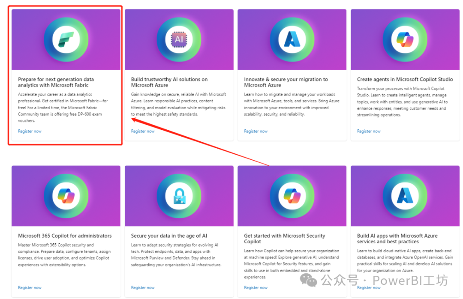Click the 'Learn to build cloud-native AI' description

click(x=405, y=261)
